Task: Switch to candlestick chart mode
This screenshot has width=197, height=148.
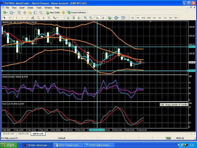Action: [x=74, y=18]
